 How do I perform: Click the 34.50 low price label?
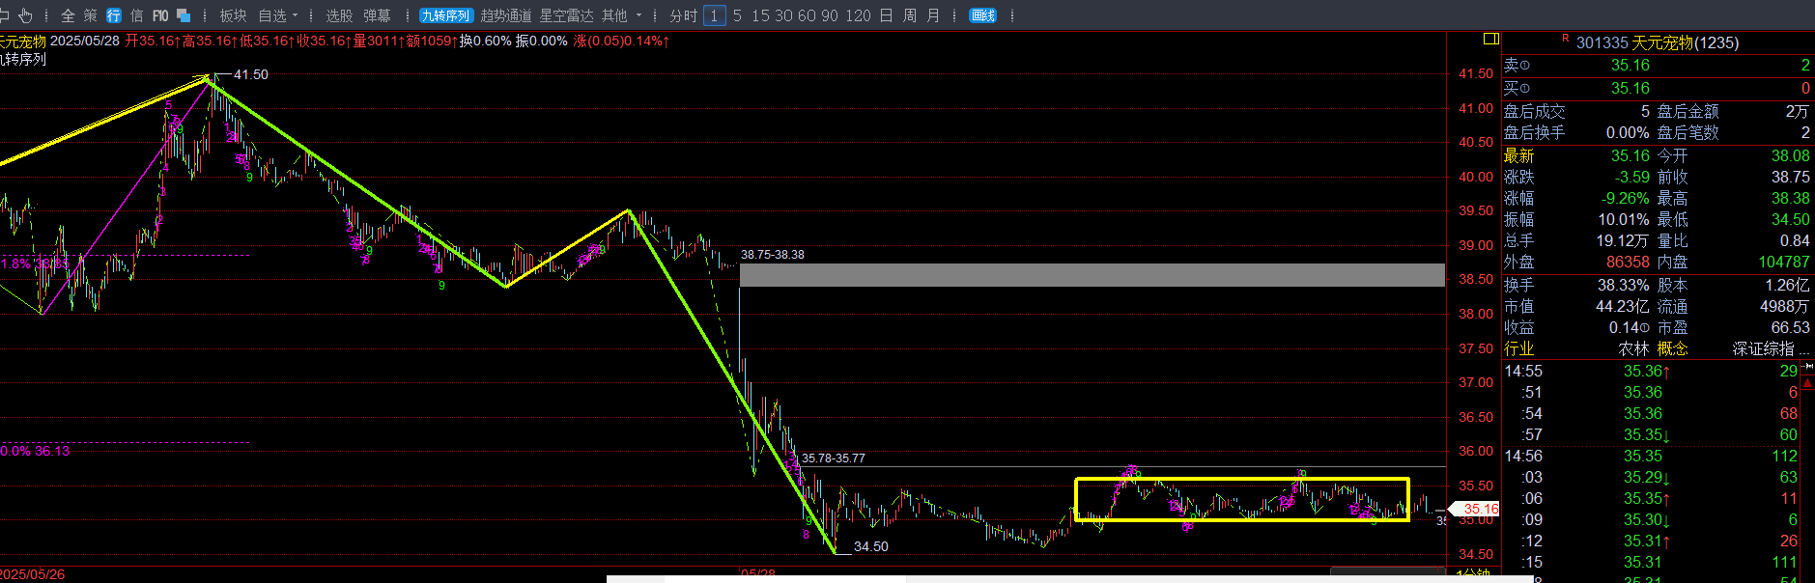(871, 546)
